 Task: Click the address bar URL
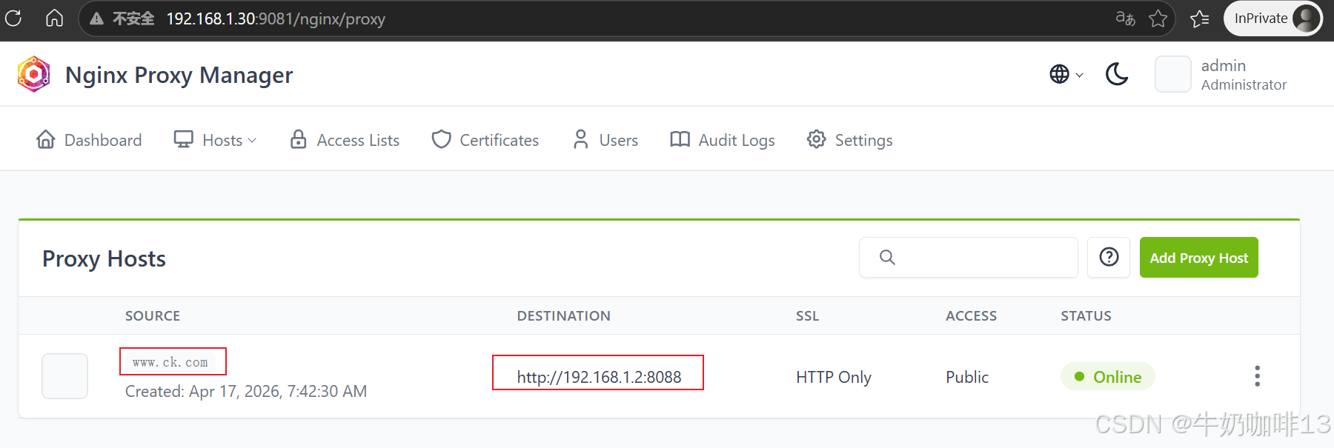pyautogui.click(x=276, y=19)
